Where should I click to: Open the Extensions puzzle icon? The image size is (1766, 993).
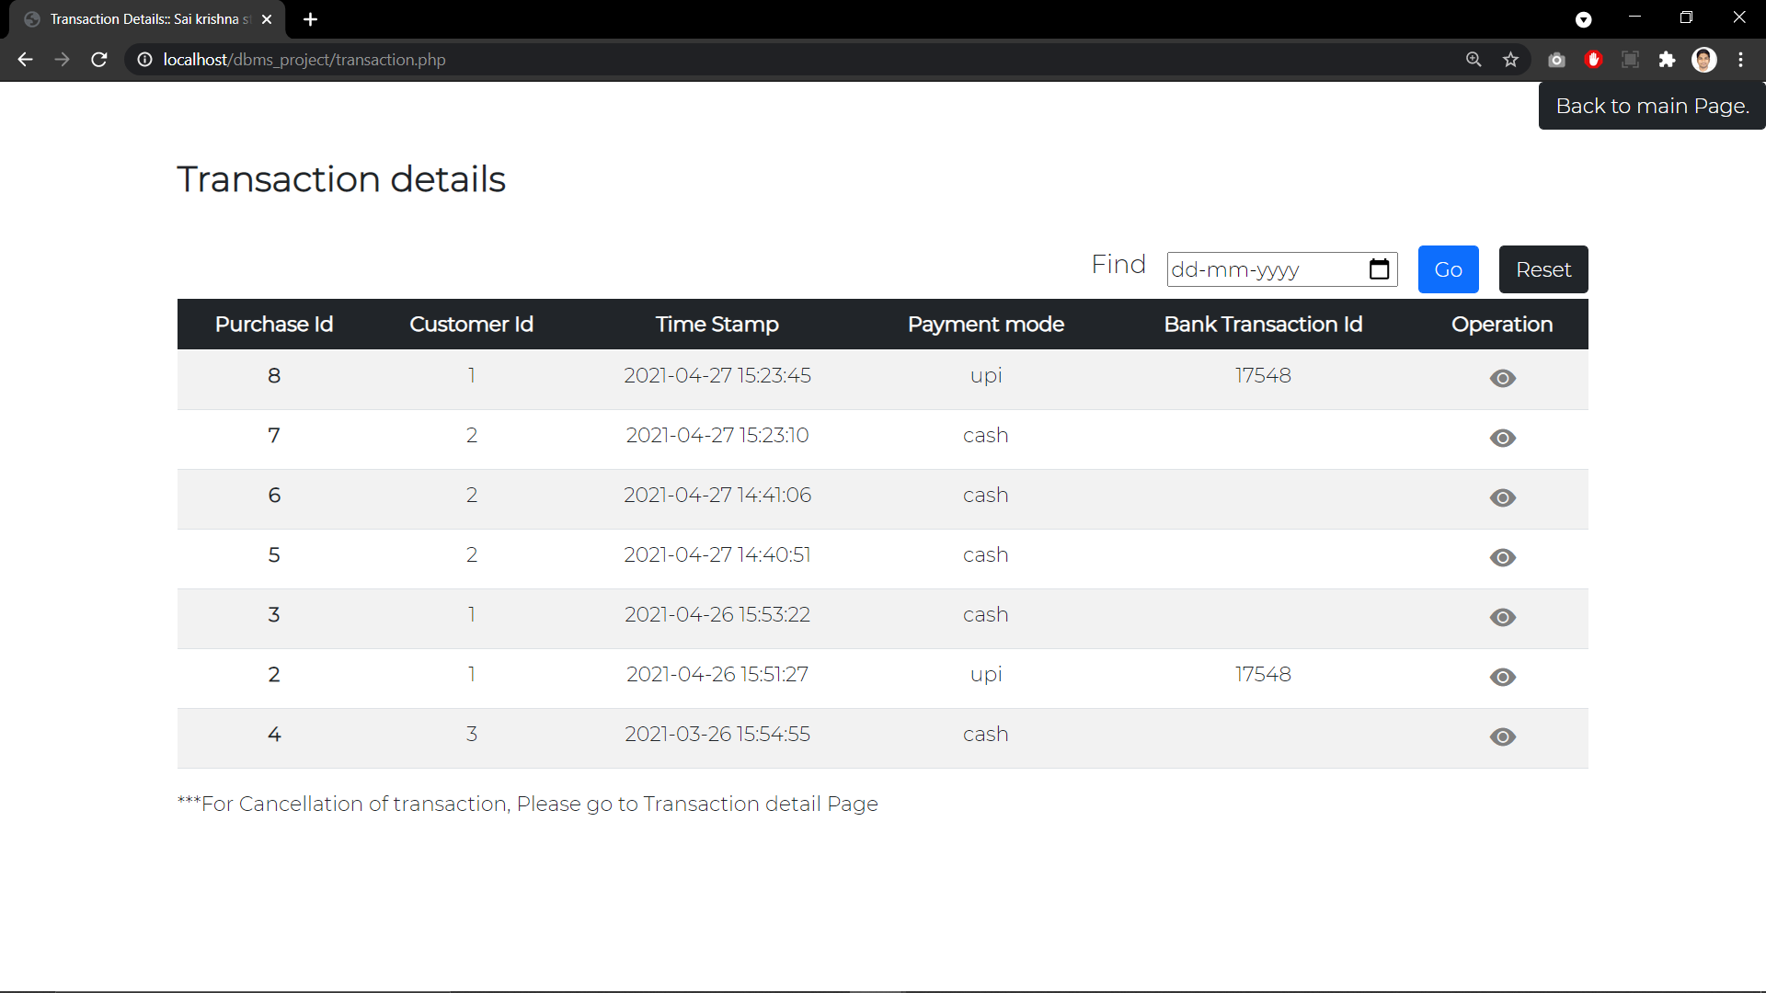click(x=1667, y=60)
